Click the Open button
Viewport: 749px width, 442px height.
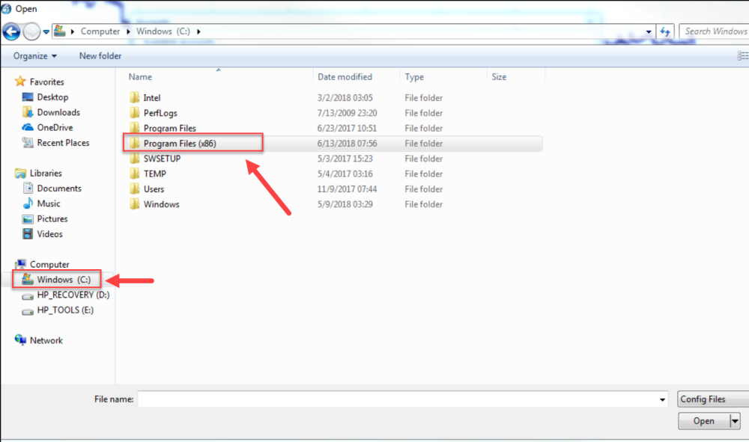click(x=703, y=421)
